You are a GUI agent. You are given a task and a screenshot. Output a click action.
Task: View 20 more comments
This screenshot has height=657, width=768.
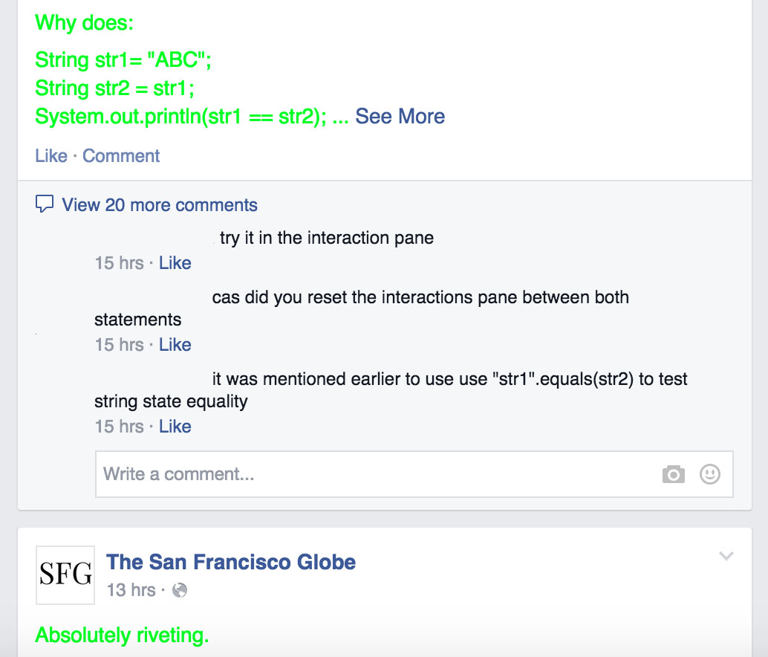pos(160,205)
